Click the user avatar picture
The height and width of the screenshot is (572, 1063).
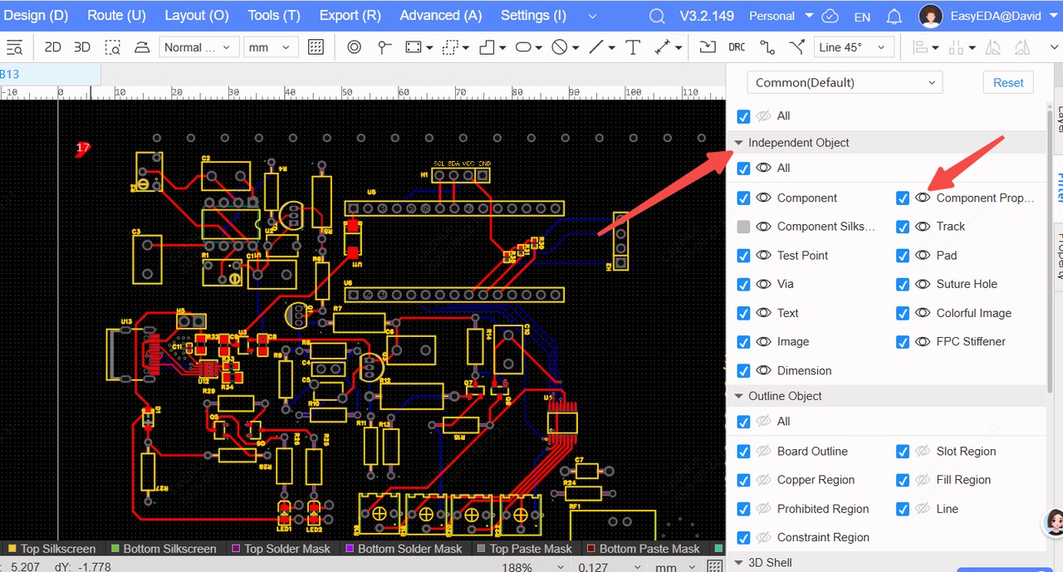click(931, 16)
